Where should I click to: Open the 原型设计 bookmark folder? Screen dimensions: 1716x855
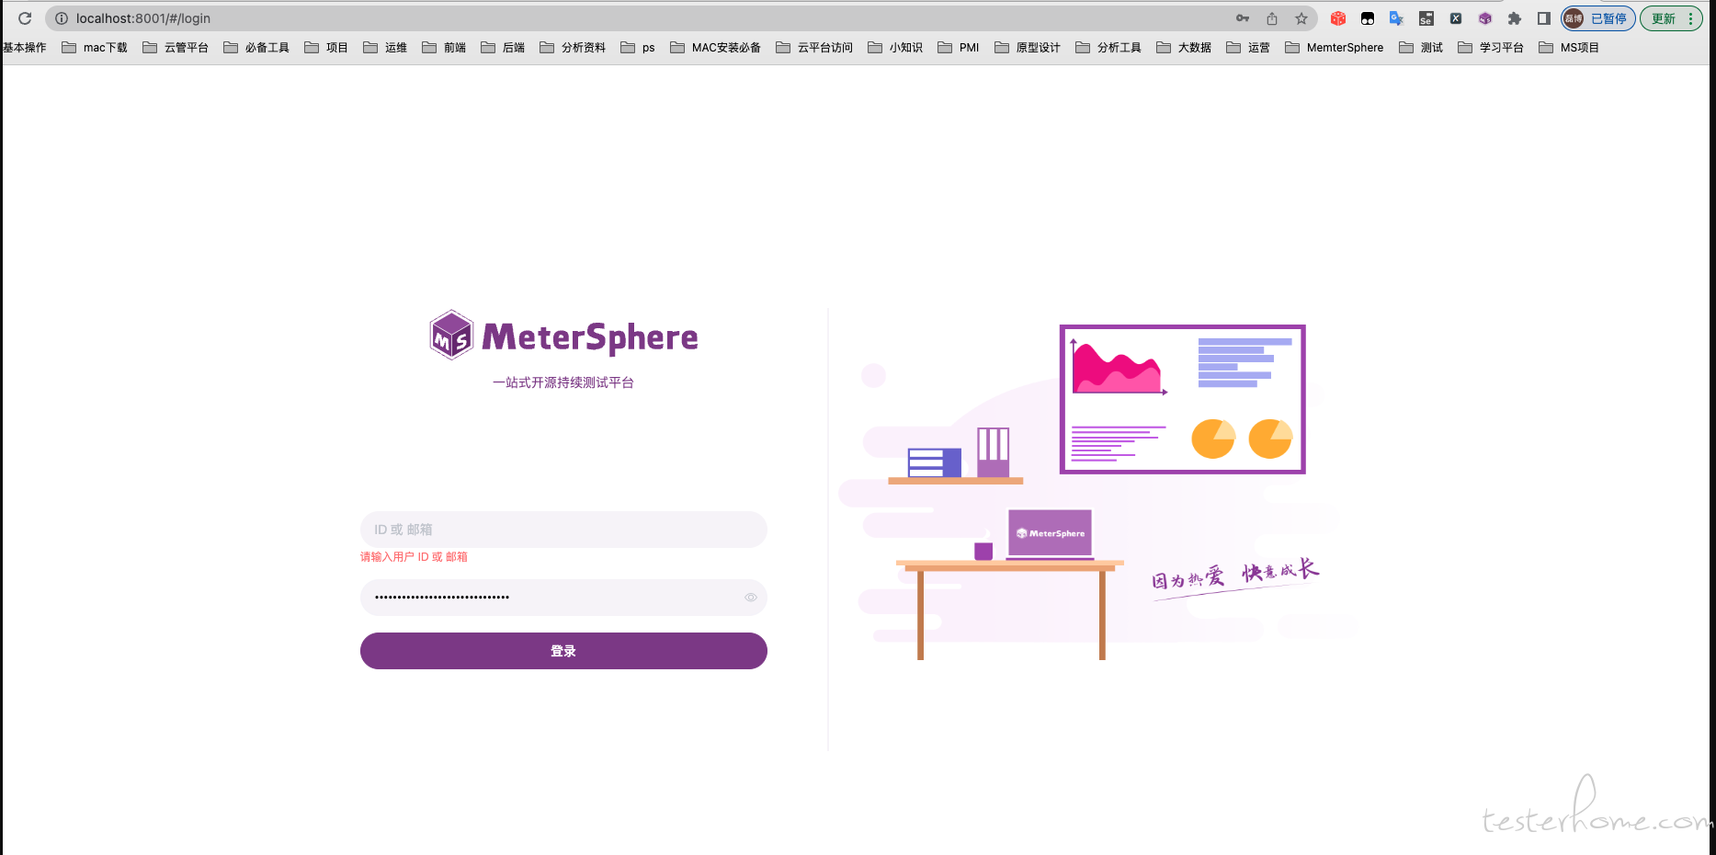1028,48
